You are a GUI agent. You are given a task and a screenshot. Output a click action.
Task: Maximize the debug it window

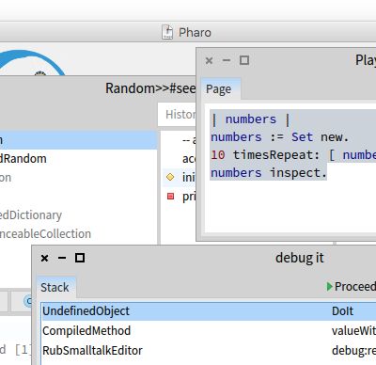[80, 258]
